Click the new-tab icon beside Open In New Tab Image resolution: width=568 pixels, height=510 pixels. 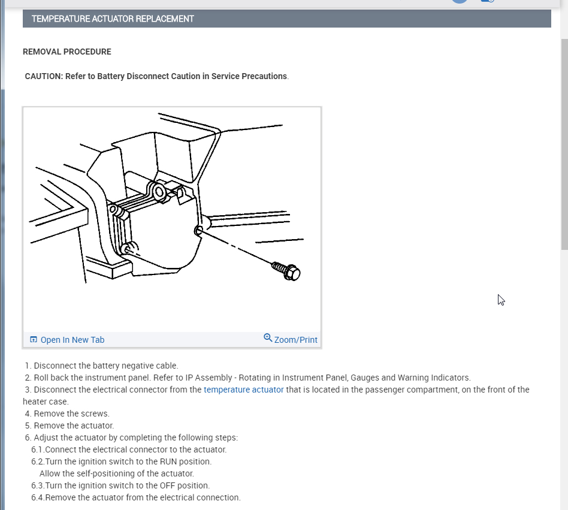point(34,339)
